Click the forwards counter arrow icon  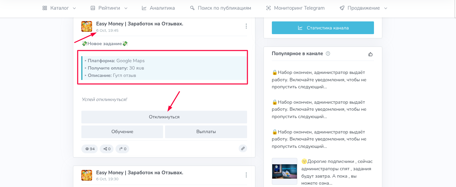[121, 149]
